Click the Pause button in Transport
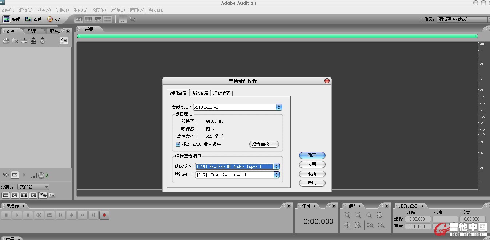This screenshot has height=240, width=490. tap(28, 215)
